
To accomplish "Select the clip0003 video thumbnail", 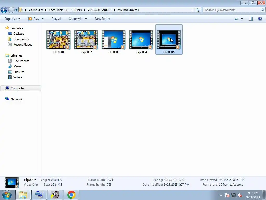I will 114,40.
